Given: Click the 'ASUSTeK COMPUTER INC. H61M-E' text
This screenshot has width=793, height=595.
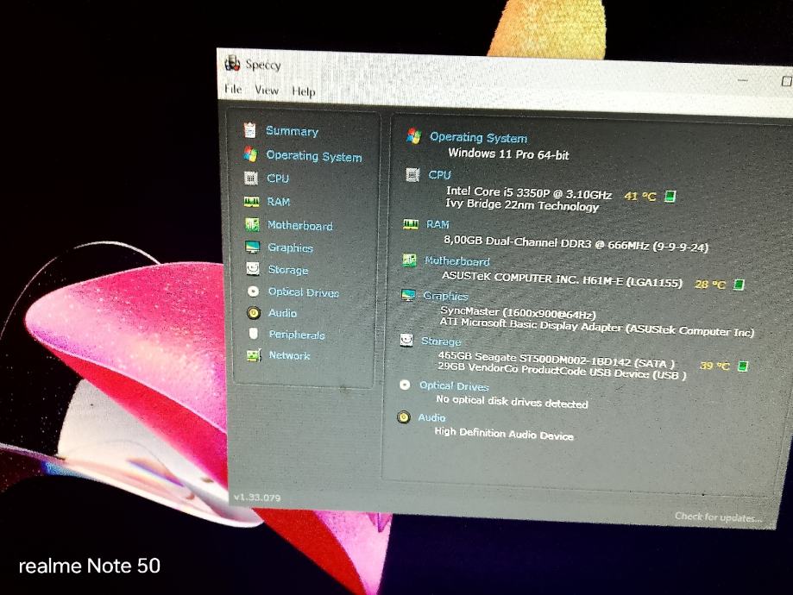Looking at the screenshot, I should pos(532,279).
